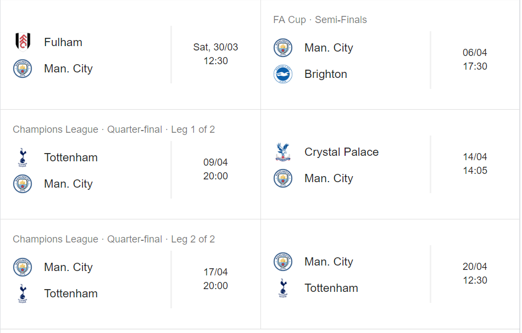The image size is (522, 333).
Task: Select the 14/04 14:05 match time
Action: tap(475, 163)
